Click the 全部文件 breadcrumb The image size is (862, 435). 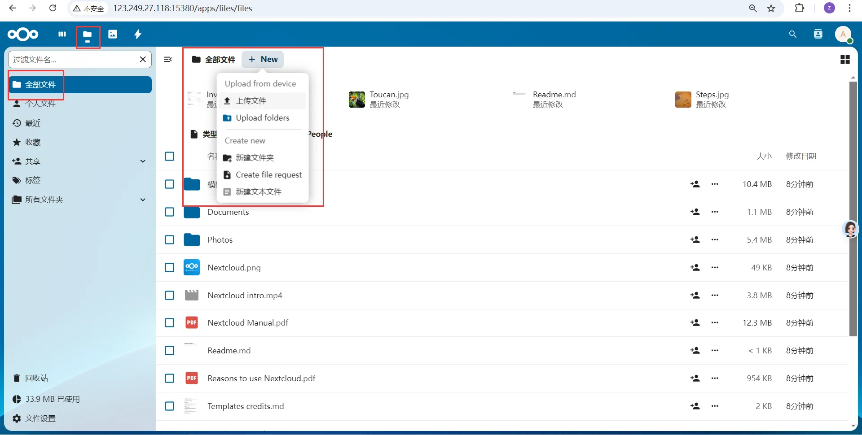[214, 60]
